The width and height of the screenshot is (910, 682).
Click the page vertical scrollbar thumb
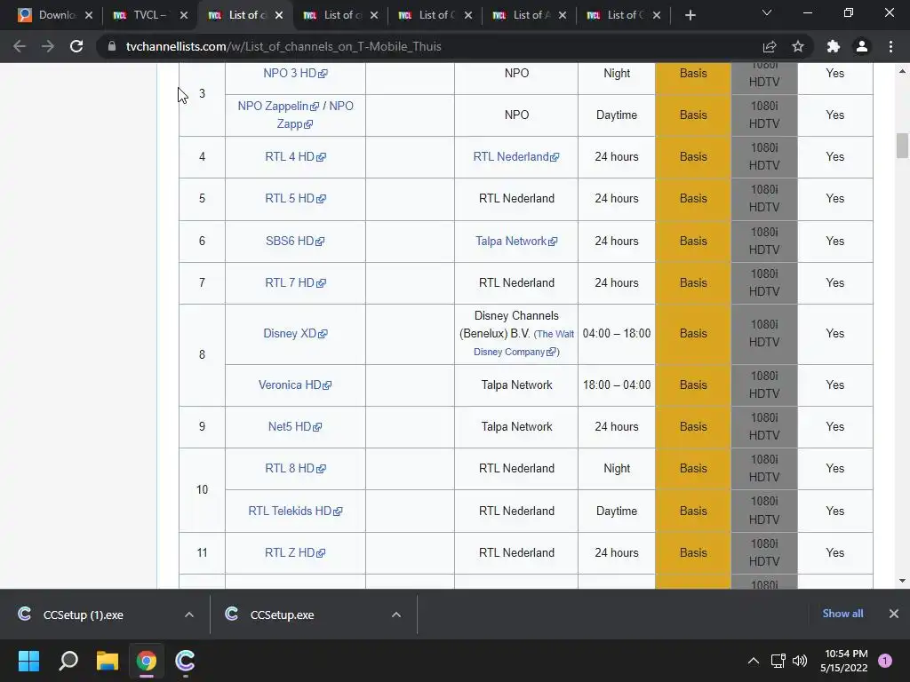coord(902,146)
